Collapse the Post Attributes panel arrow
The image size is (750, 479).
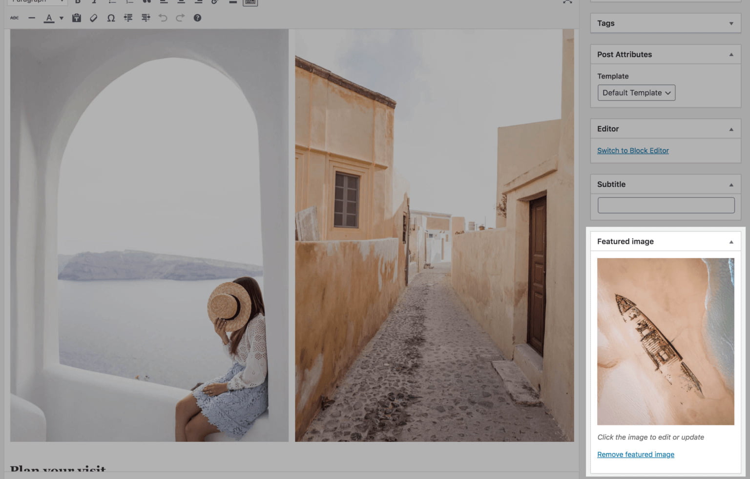pyautogui.click(x=731, y=55)
